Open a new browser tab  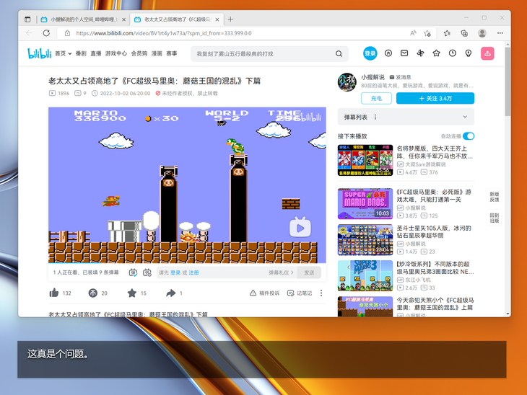pyautogui.click(x=230, y=19)
